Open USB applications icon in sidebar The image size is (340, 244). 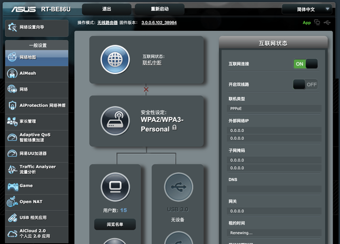(x=12, y=217)
